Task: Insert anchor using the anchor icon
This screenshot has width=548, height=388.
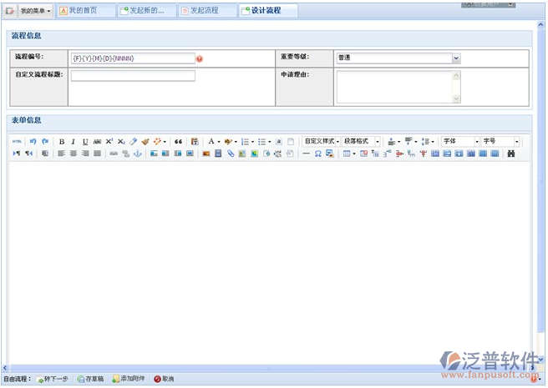Action: pyautogui.click(x=138, y=154)
